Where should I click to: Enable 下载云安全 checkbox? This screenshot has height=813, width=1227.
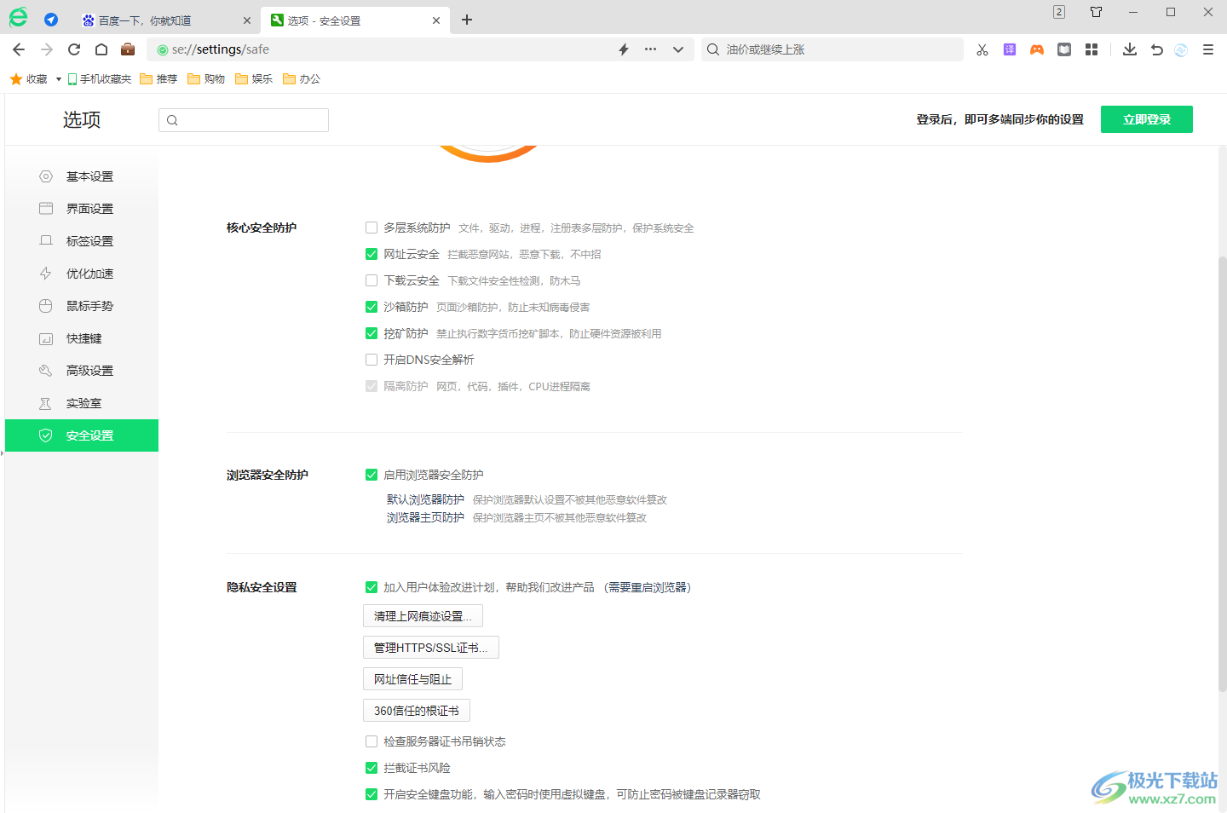click(372, 280)
